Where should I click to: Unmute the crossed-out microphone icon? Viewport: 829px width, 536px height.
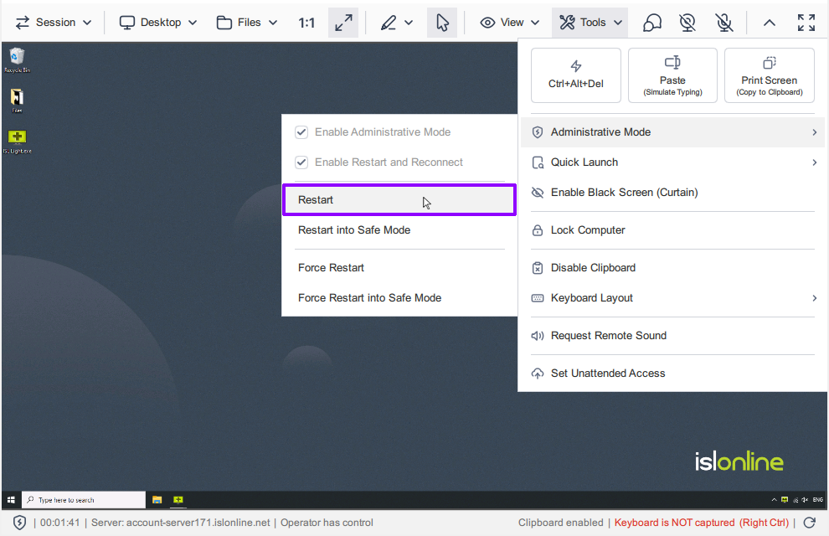coord(723,23)
